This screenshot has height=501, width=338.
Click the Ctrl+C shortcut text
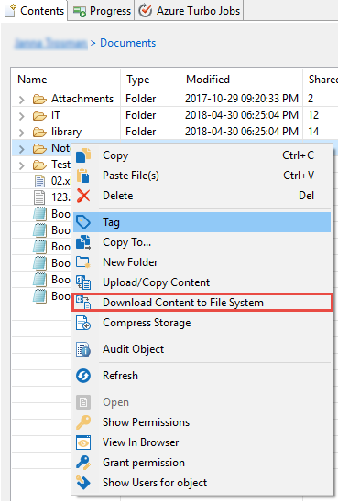coord(298,155)
